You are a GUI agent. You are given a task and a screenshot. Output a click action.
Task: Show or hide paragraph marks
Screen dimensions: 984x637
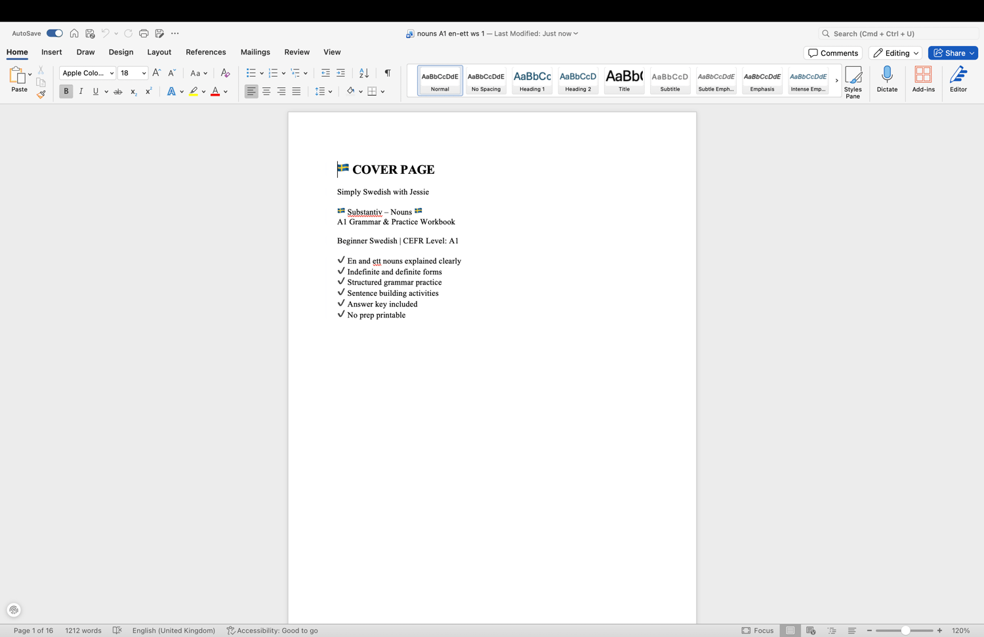coord(388,73)
